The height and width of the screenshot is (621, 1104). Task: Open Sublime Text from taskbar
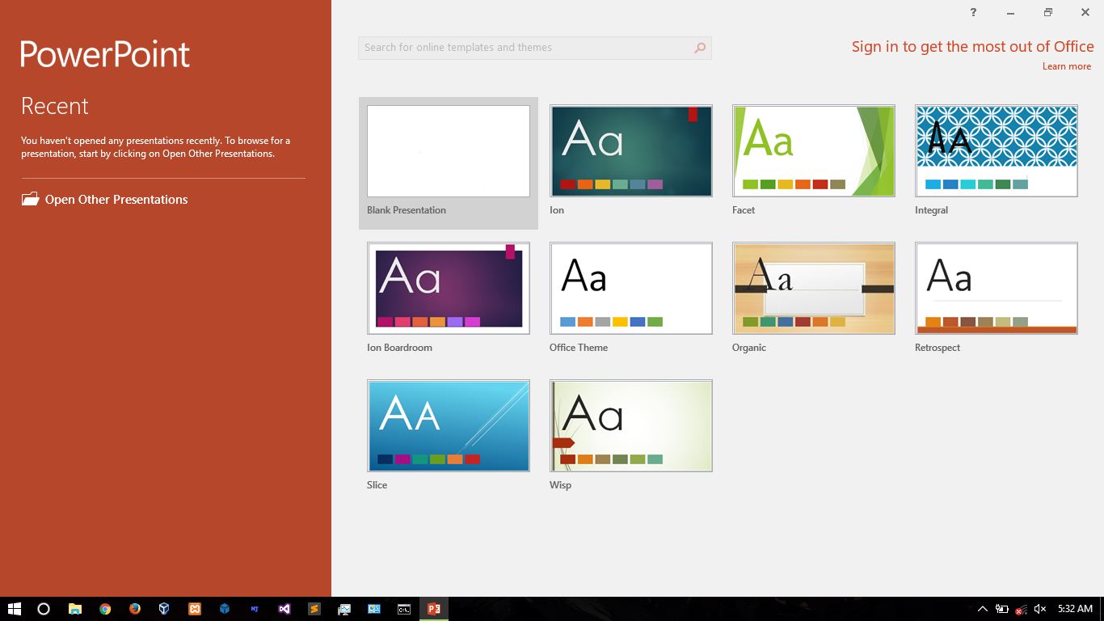click(x=314, y=609)
